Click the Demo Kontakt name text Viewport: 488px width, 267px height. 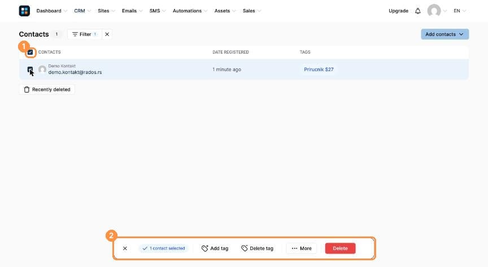pos(62,66)
